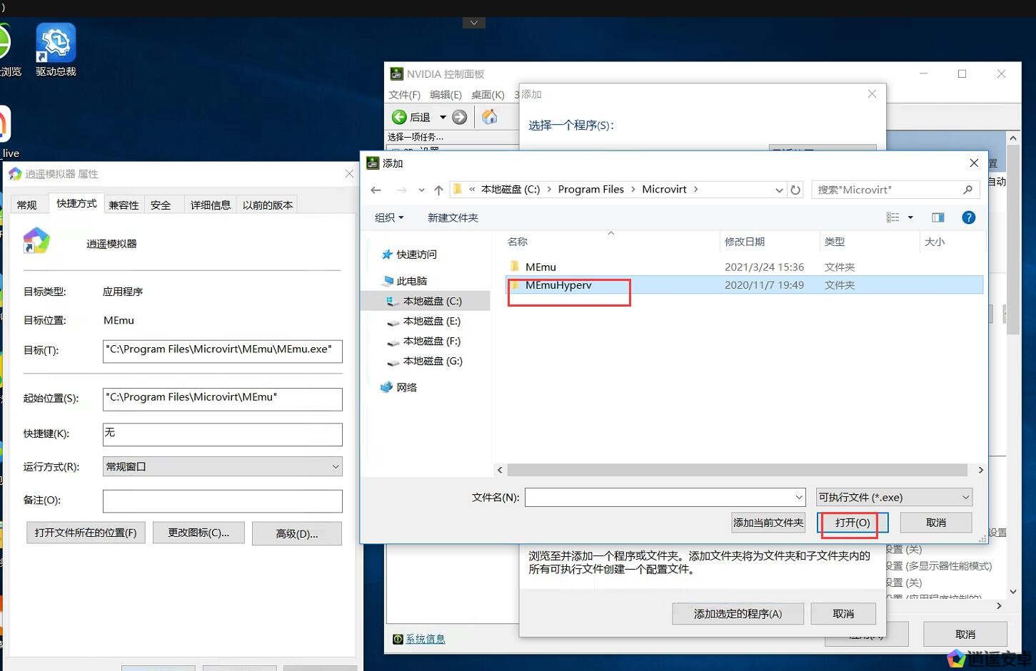The height and width of the screenshot is (671, 1036).
Task: Click the 打开(O) button
Action: (853, 523)
